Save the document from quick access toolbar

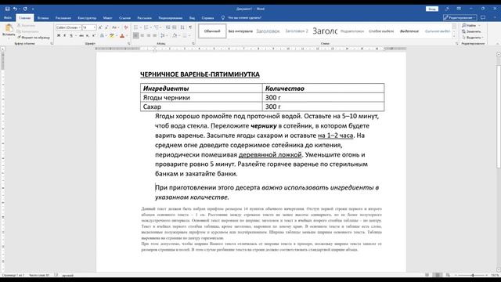(x=7, y=9)
